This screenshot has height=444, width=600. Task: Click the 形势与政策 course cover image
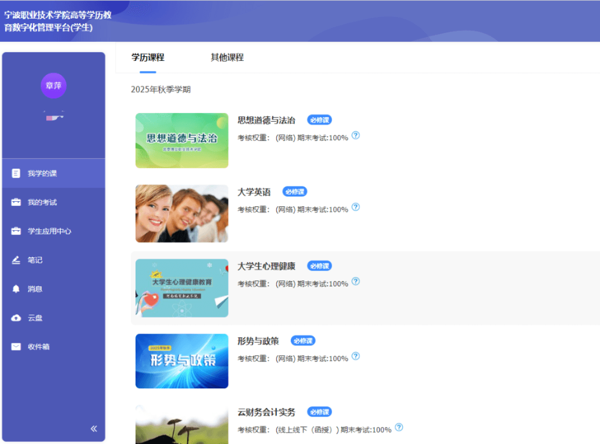181,361
